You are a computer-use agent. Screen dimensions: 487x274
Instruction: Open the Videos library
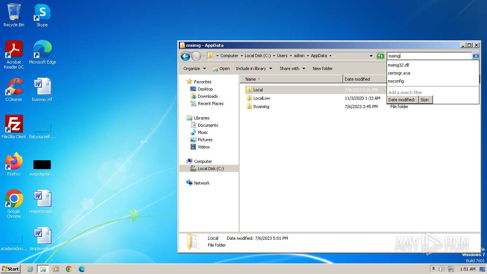(x=204, y=147)
